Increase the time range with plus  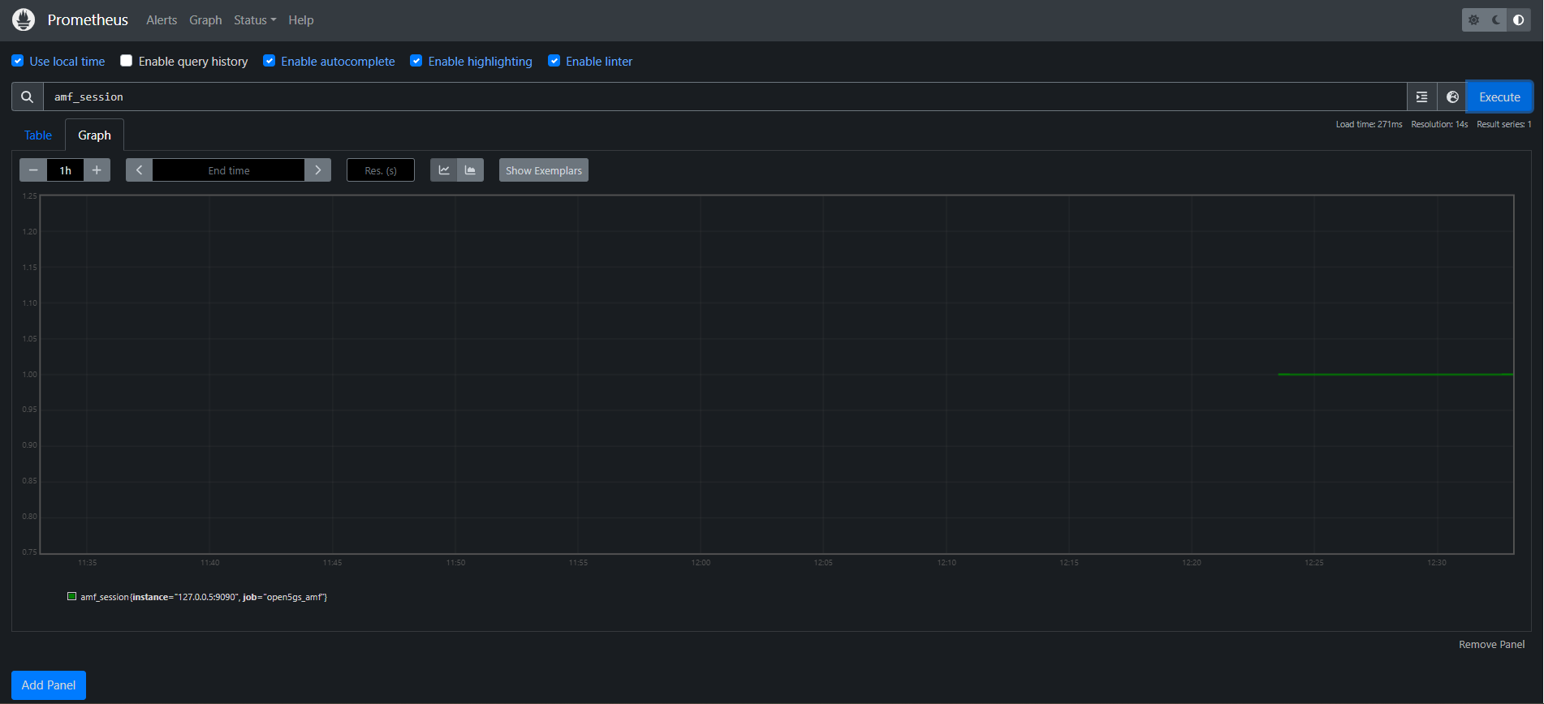tap(97, 170)
